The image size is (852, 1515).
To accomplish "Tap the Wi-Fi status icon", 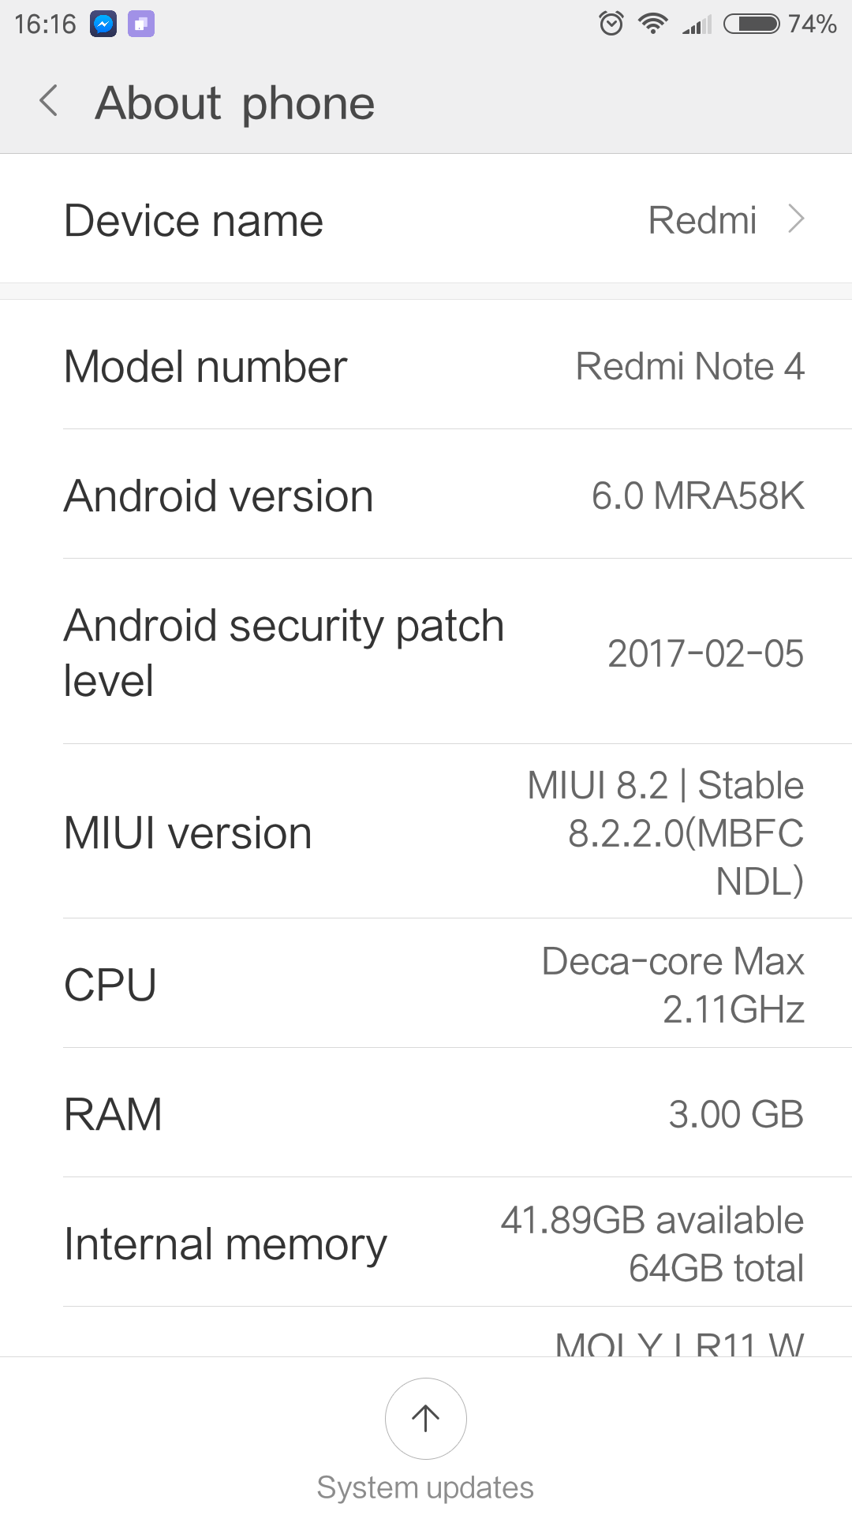I will [x=652, y=24].
